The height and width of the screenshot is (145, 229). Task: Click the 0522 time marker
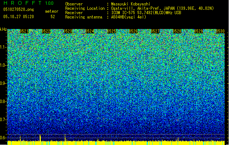[x=46, y=31]
